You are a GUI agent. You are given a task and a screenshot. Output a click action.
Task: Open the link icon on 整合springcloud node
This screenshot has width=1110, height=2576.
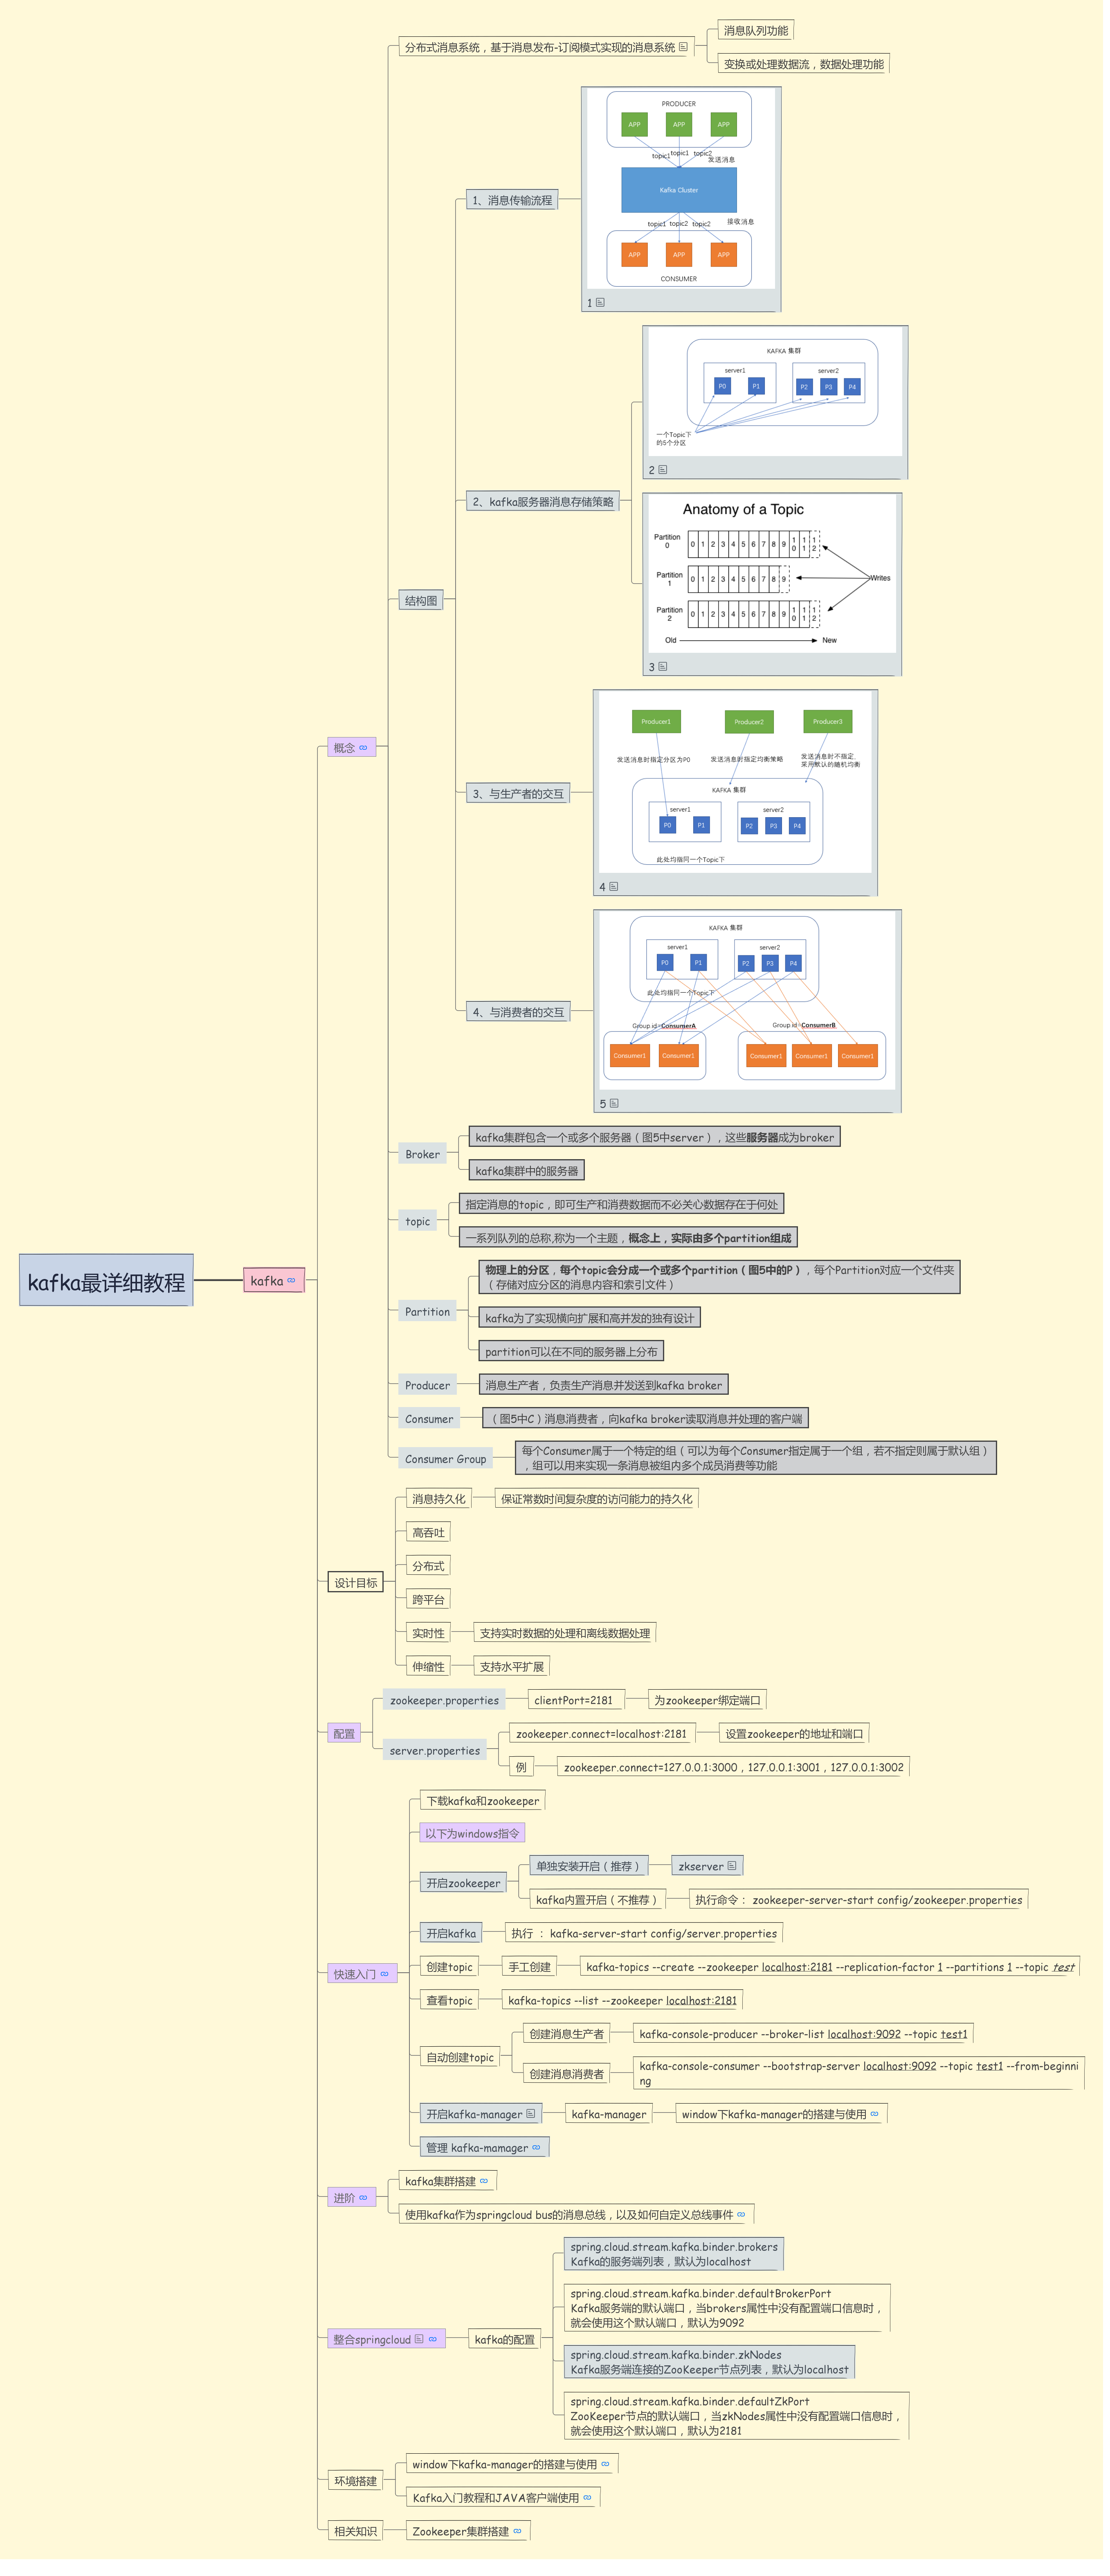[x=435, y=2353]
